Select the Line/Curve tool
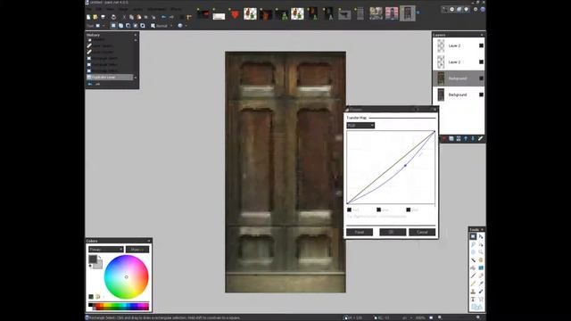Image resolution: width=571 pixels, height=321 pixels. click(x=481, y=300)
